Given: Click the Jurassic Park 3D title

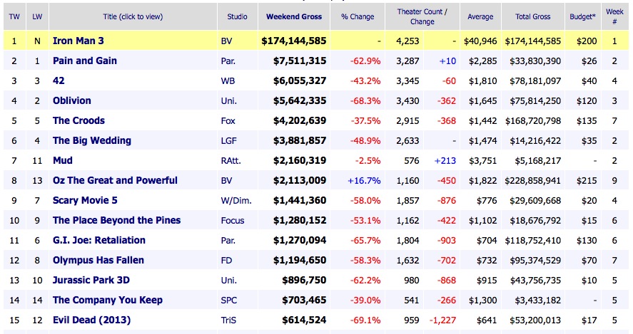Looking at the screenshot, I should 91,280.
